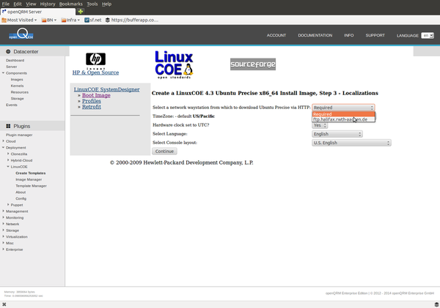
Task: Open Events in the Datacenter menu
Action: pos(12,105)
